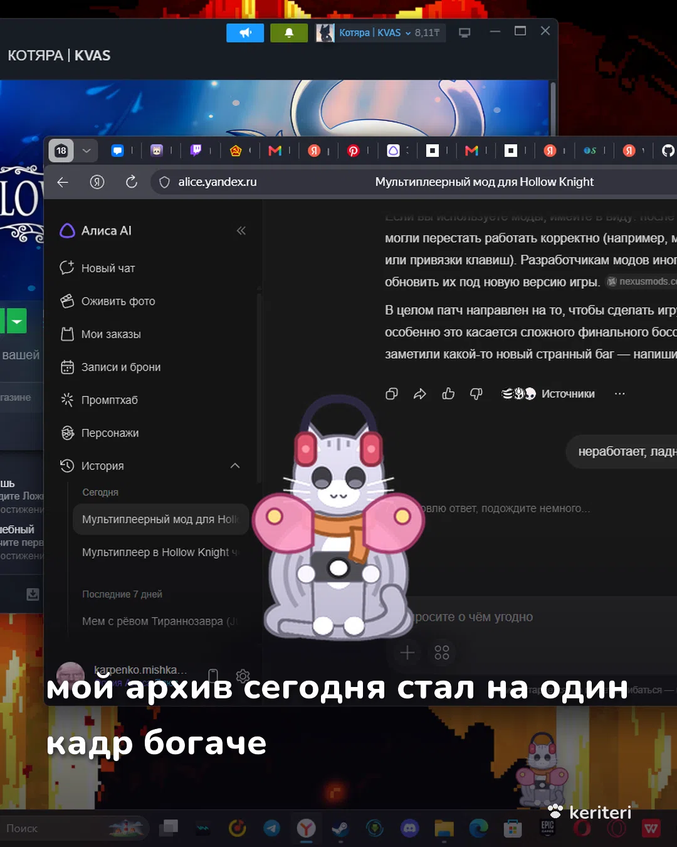
Task: Open the green dropdown button in Steam window
Action: pyautogui.click(x=17, y=321)
